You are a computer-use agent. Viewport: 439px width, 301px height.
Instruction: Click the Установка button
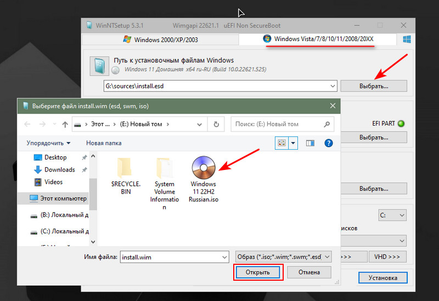click(x=382, y=278)
